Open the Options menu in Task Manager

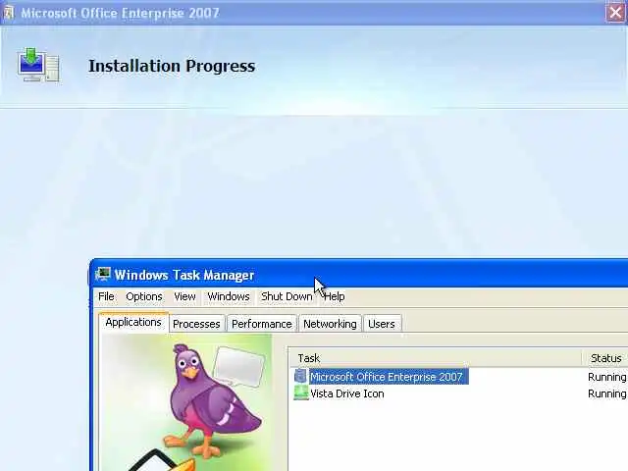[144, 296]
